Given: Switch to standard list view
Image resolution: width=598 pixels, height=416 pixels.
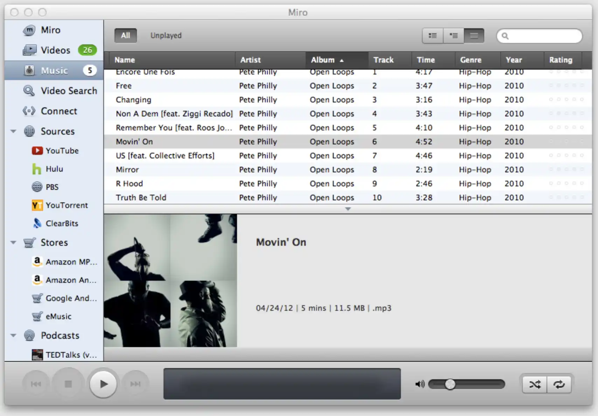Looking at the screenshot, I should click(x=433, y=36).
